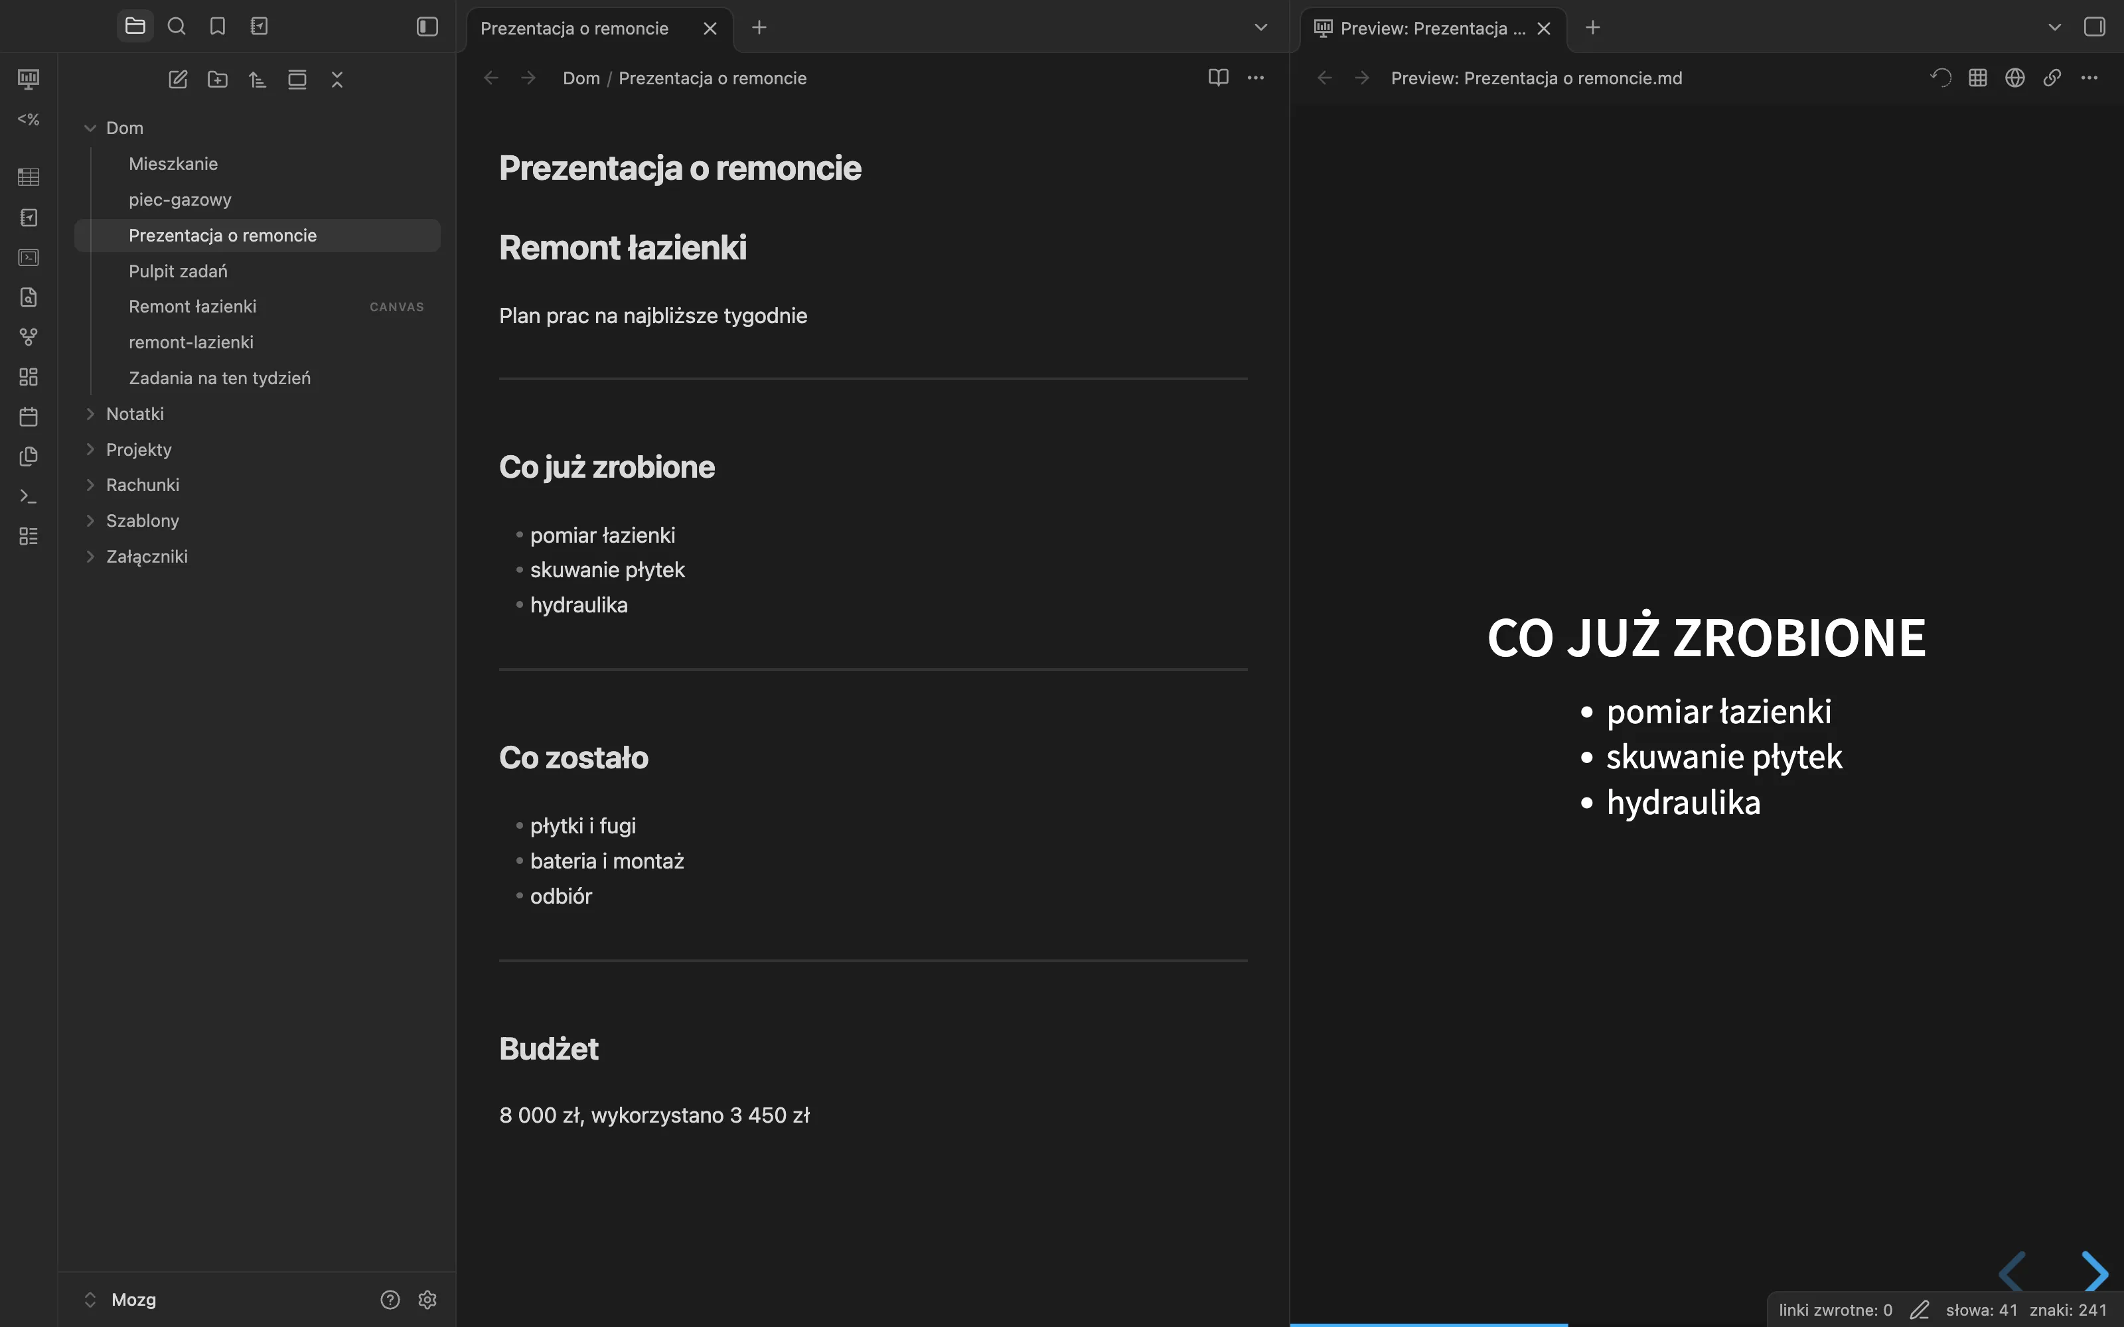The image size is (2124, 1327).
Task: Create a new folder icon
Action: point(218,80)
